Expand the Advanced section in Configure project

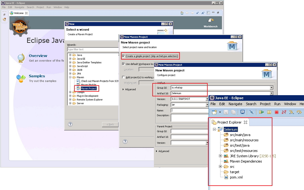[x=157, y=151]
